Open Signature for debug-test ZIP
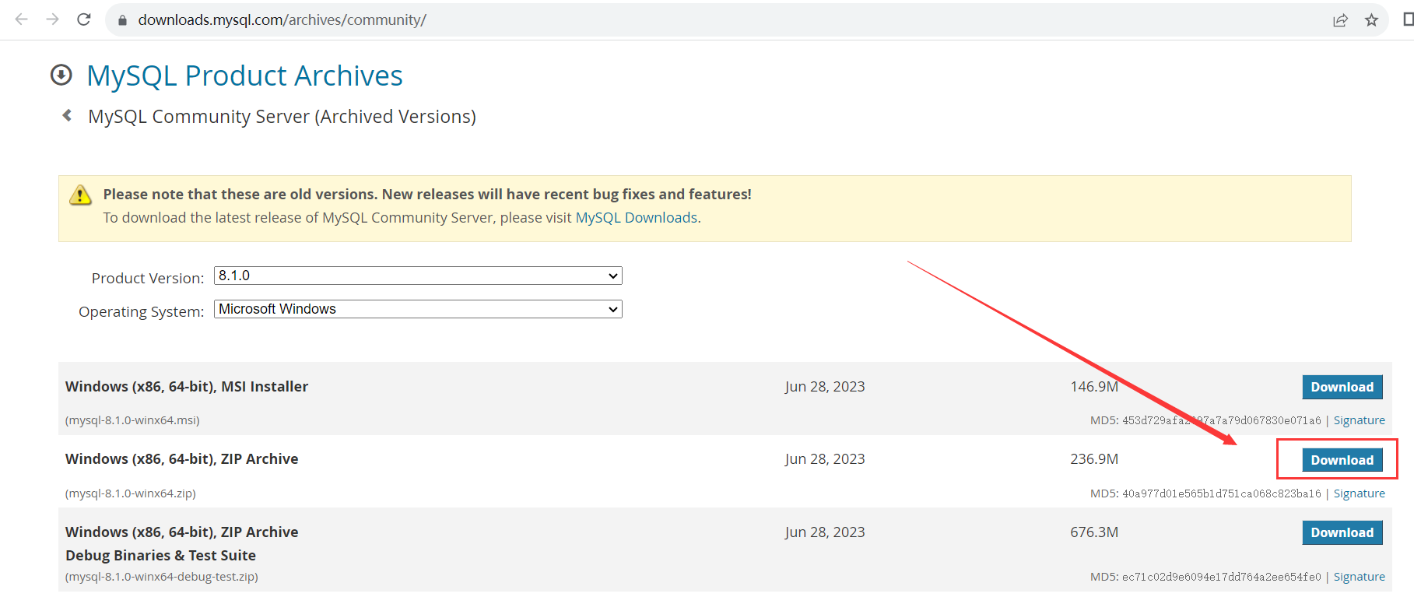 tap(1359, 577)
